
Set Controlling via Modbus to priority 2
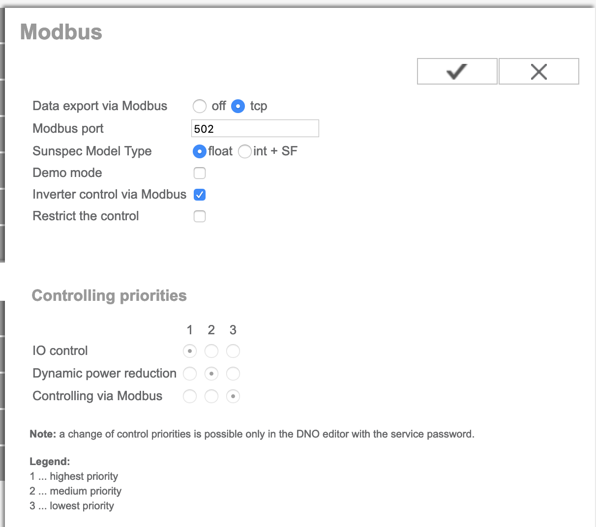[x=211, y=396]
